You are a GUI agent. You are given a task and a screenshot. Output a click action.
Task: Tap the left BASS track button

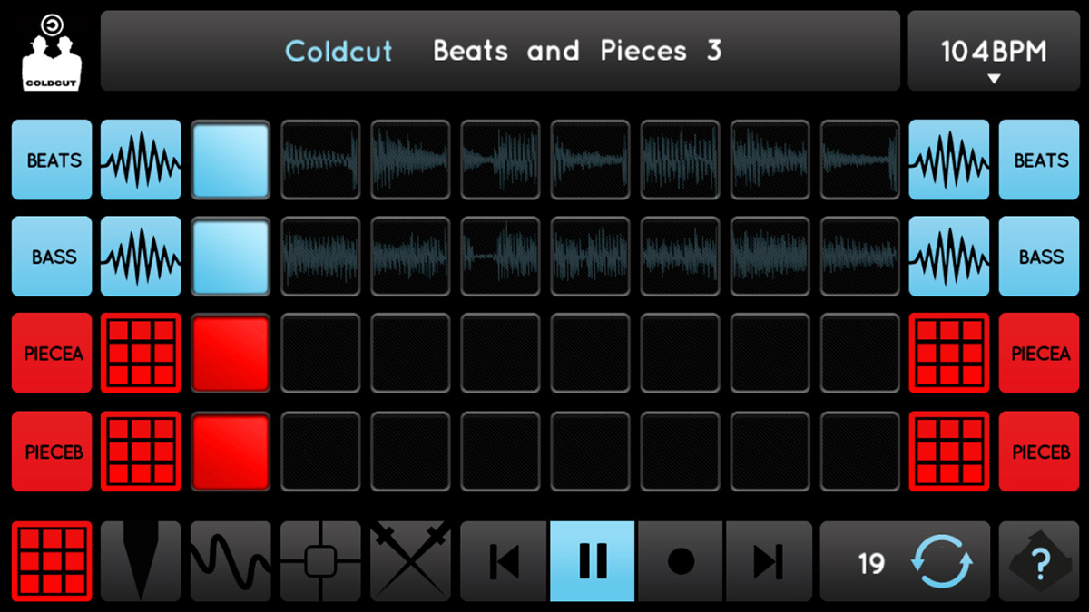52,257
